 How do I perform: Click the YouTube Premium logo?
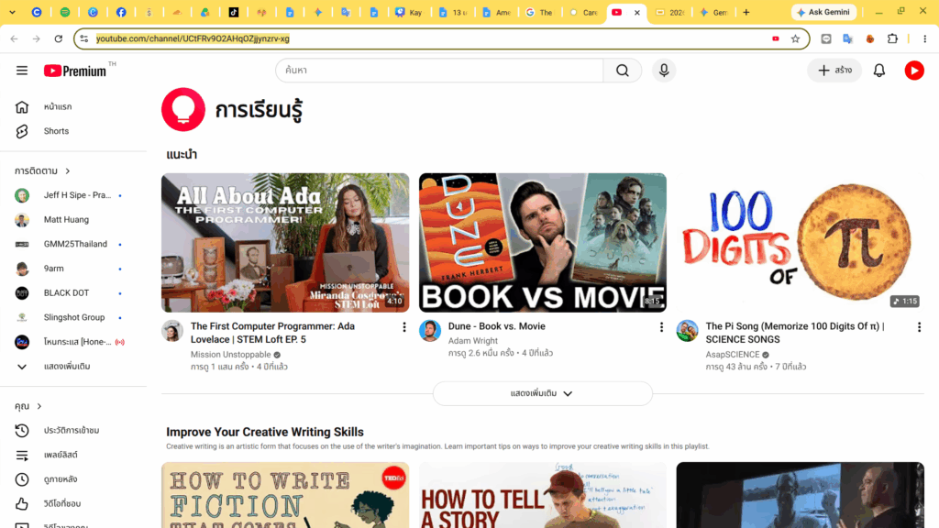(x=75, y=71)
